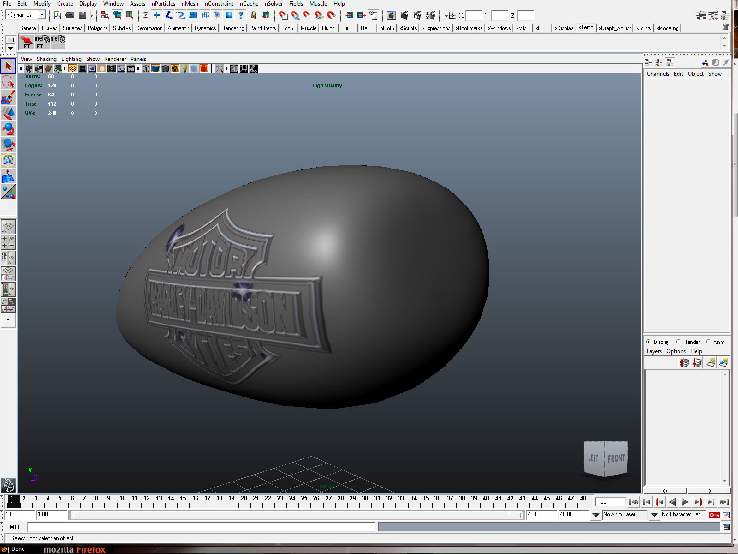This screenshot has width=738, height=554.
Task: Click the Auto keyframe key icon
Action: pos(714,515)
